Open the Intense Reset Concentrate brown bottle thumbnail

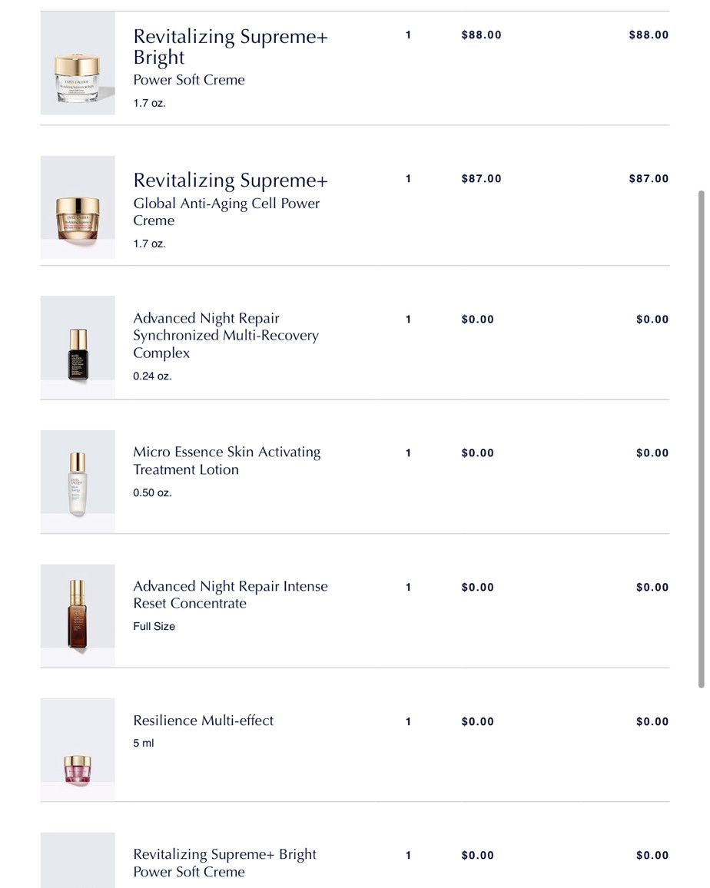[78, 615]
